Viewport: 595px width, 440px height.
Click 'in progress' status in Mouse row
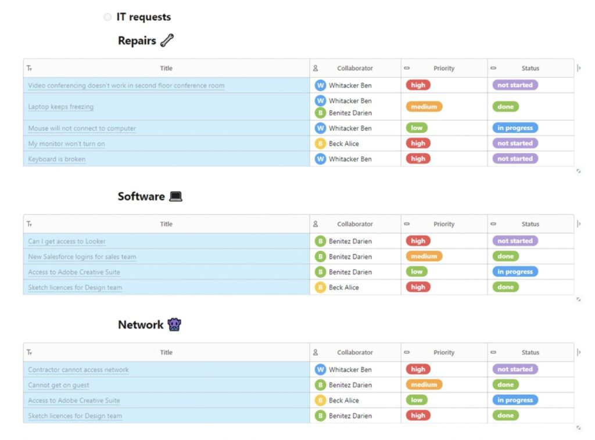pos(515,128)
